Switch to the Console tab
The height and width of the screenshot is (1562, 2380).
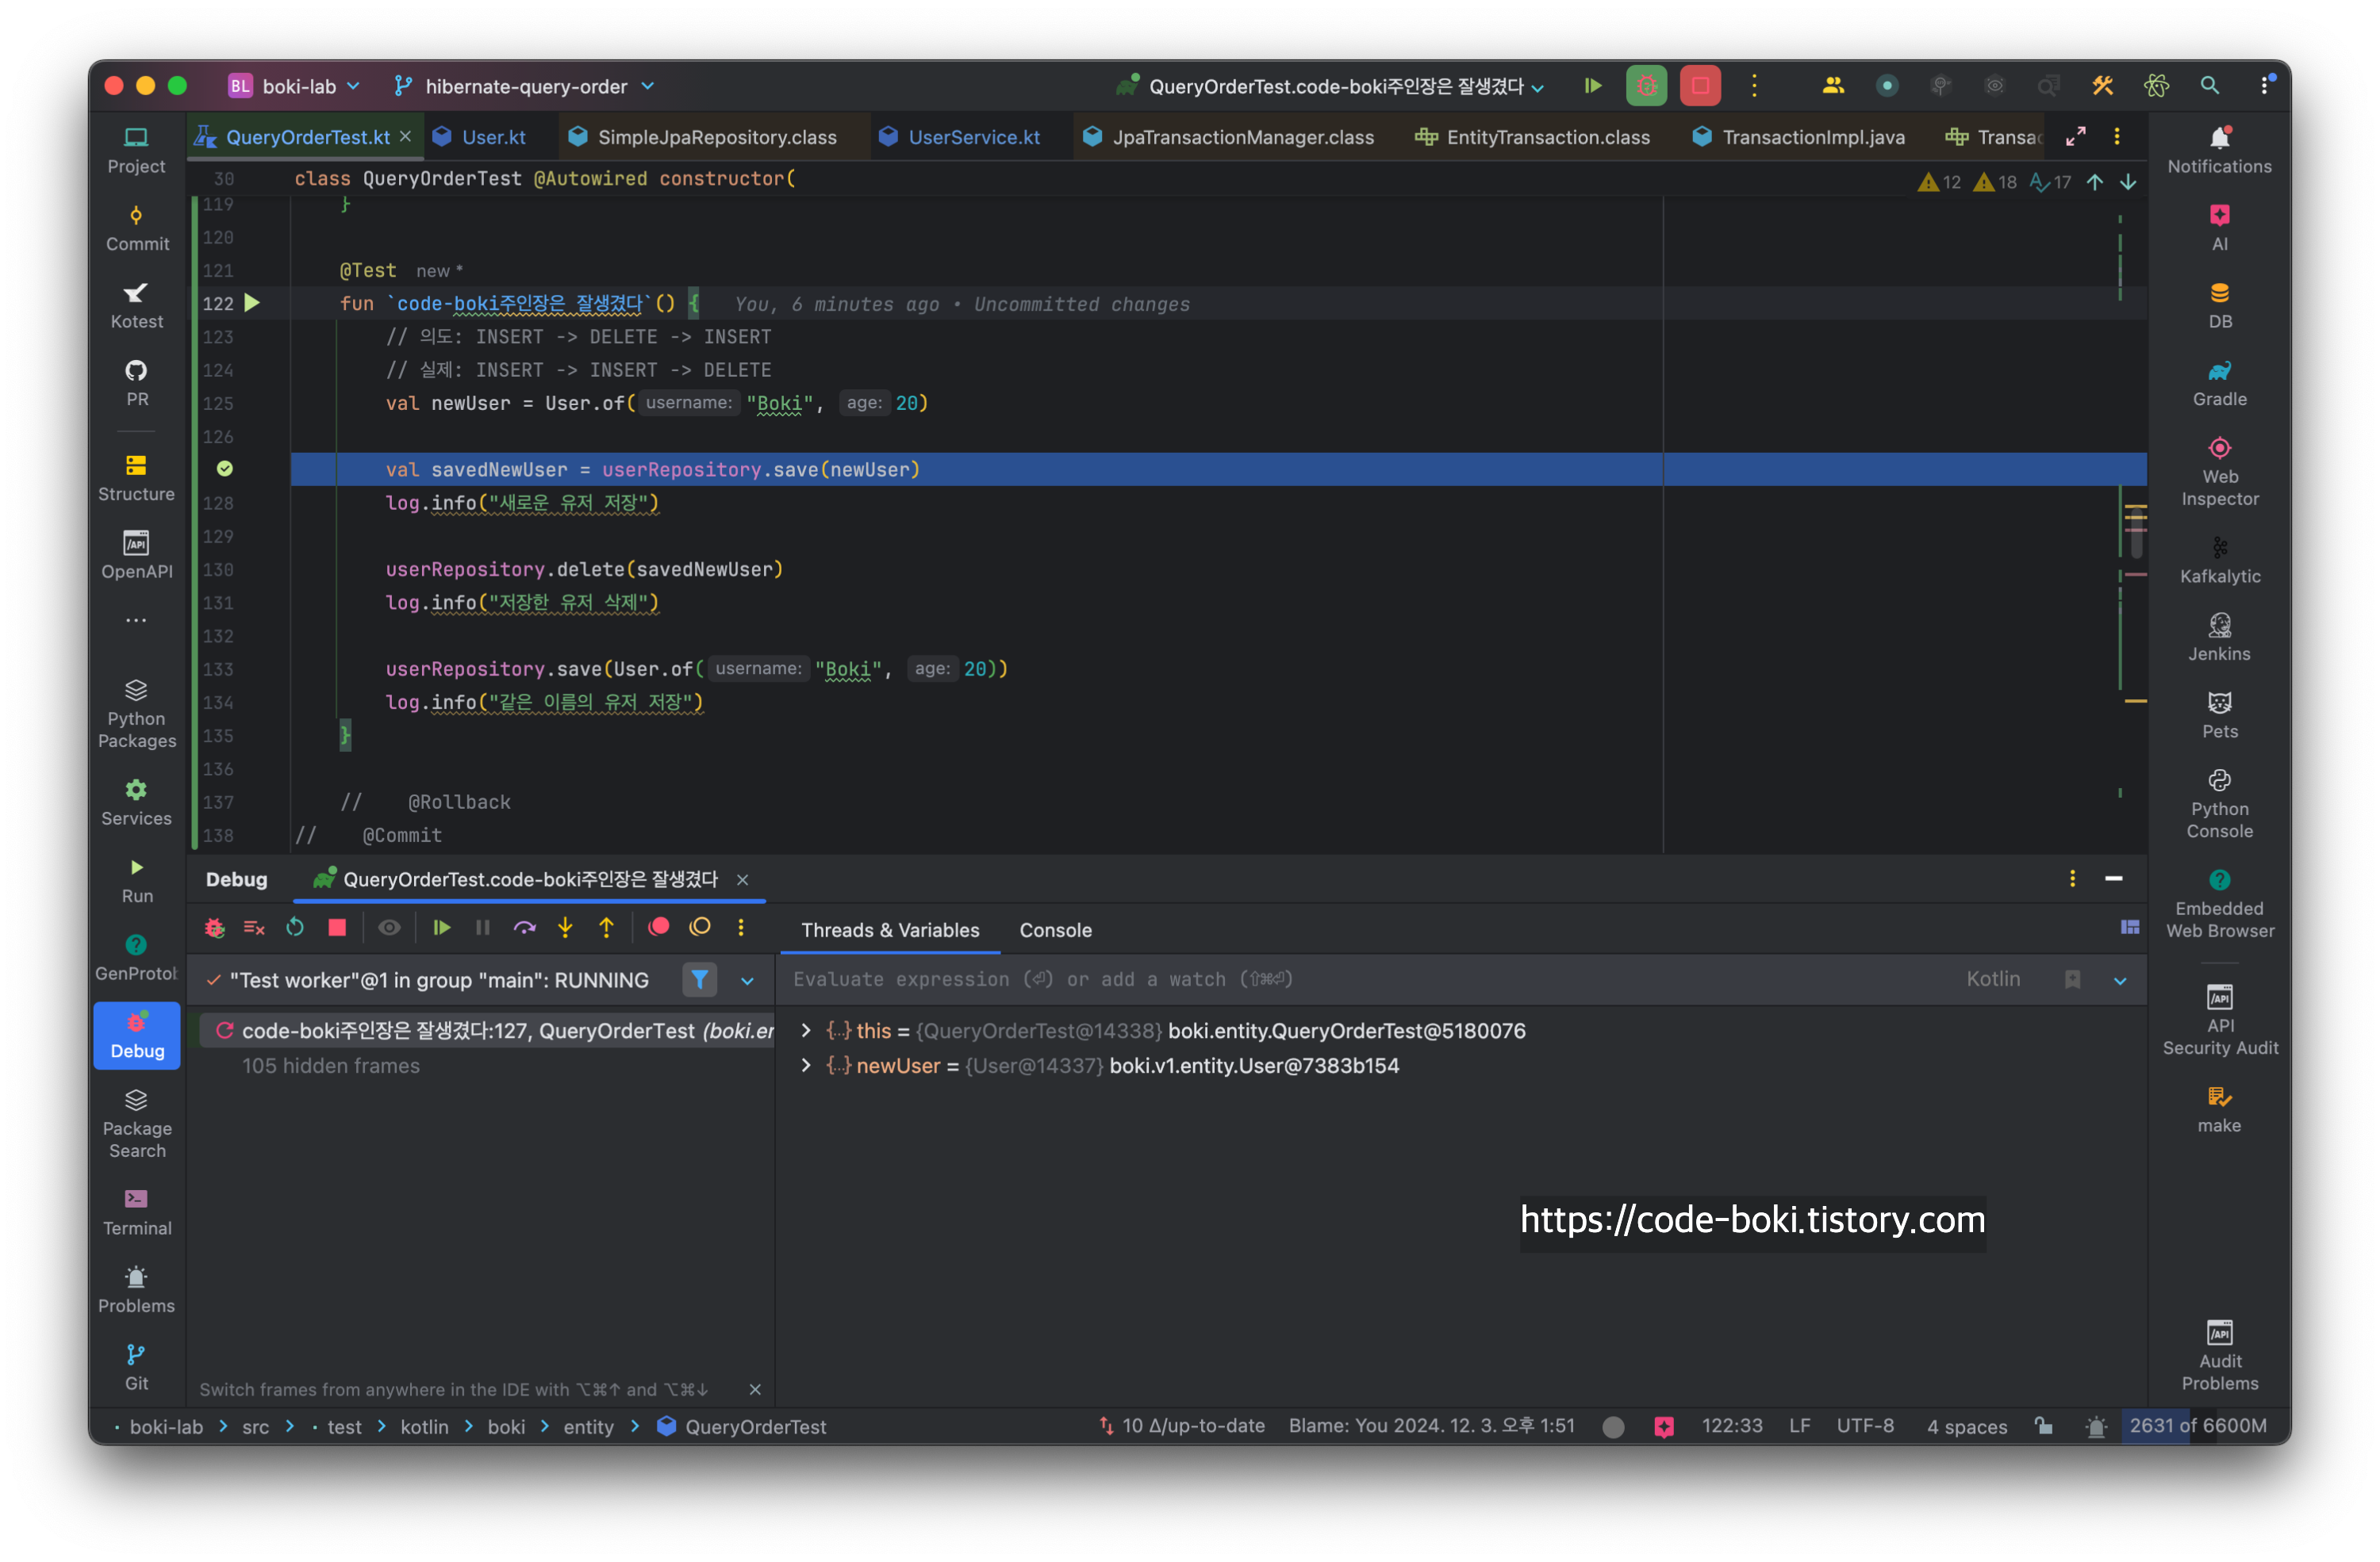tap(1055, 930)
